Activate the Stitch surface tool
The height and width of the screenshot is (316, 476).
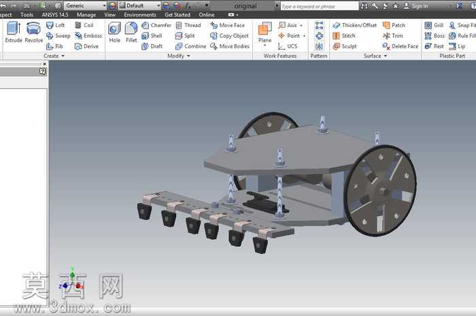[x=343, y=36]
